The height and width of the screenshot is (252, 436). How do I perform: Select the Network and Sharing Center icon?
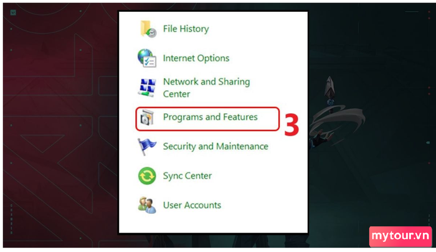[147, 88]
